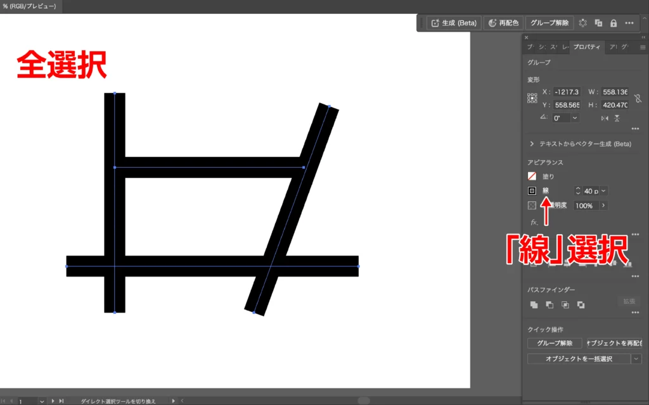The image size is (649, 405).
Task: Click the 再配色 button in contextual bar
Action: [x=504, y=23]
